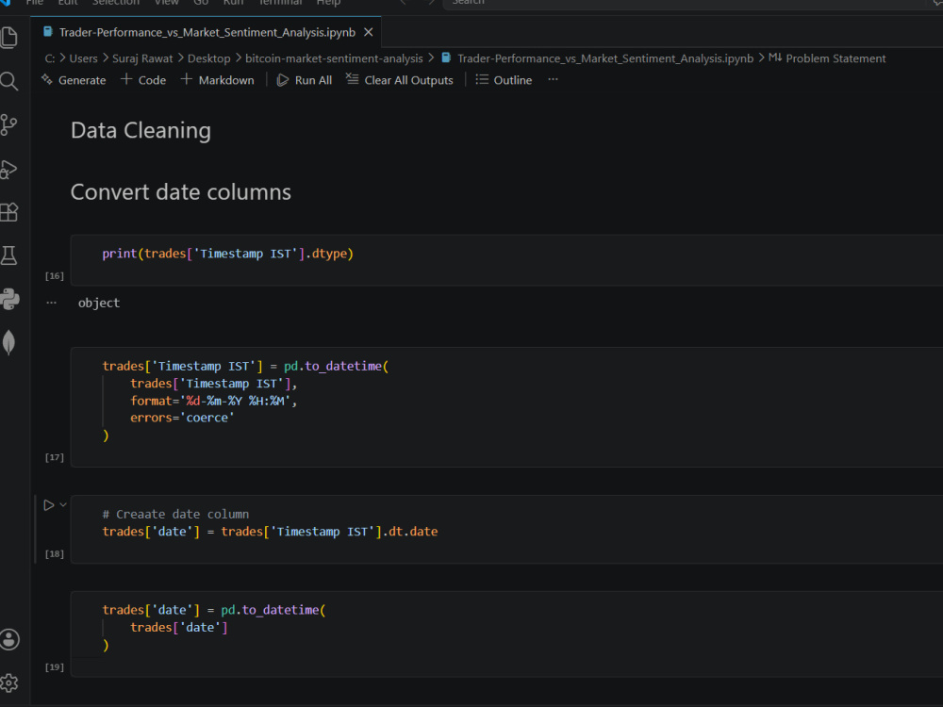Open output actions ellipsis beside object output
The image size is (943, 707).
(x=52, y=303)
